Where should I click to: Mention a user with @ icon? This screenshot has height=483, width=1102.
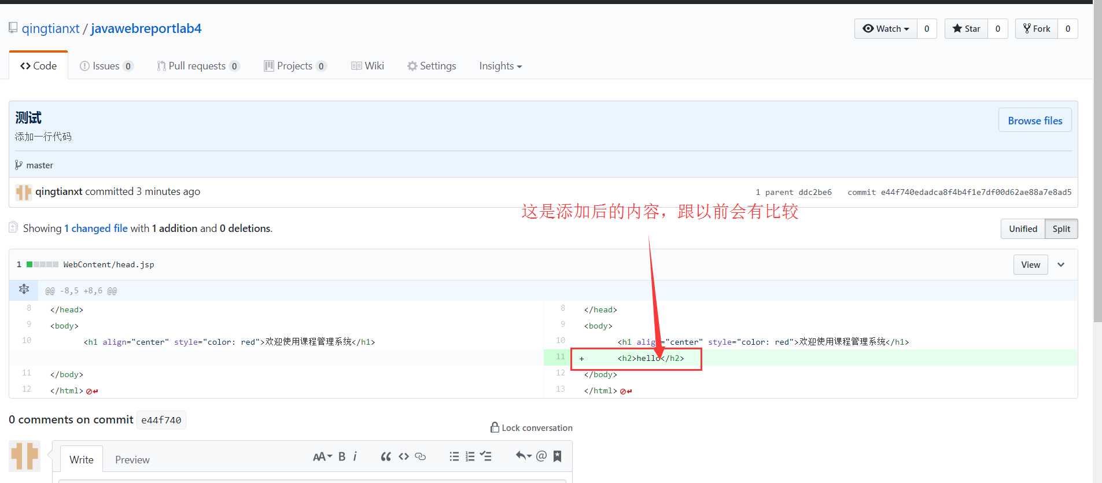tap(541, 456)
